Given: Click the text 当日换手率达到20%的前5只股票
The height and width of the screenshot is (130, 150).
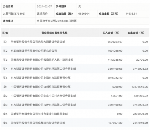Looking at the screenshot, I should click(x=57, y=21).
